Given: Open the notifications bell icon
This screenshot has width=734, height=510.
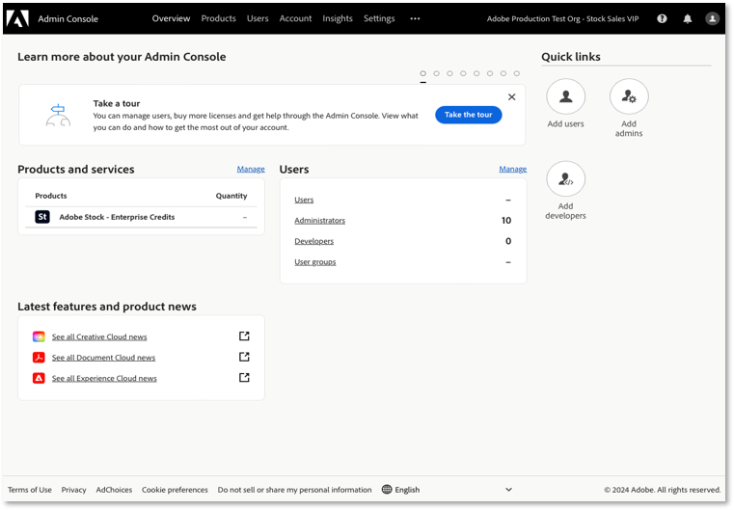Looking at the screenshot, I should tap(687, 18).
